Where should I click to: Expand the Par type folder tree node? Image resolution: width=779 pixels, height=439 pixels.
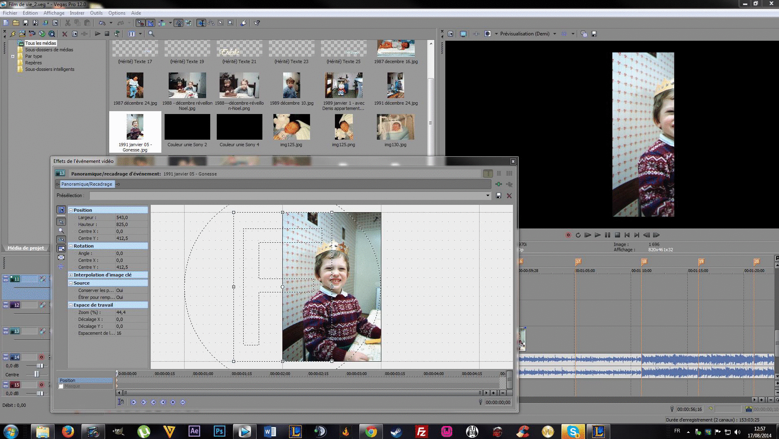(13, 56)
